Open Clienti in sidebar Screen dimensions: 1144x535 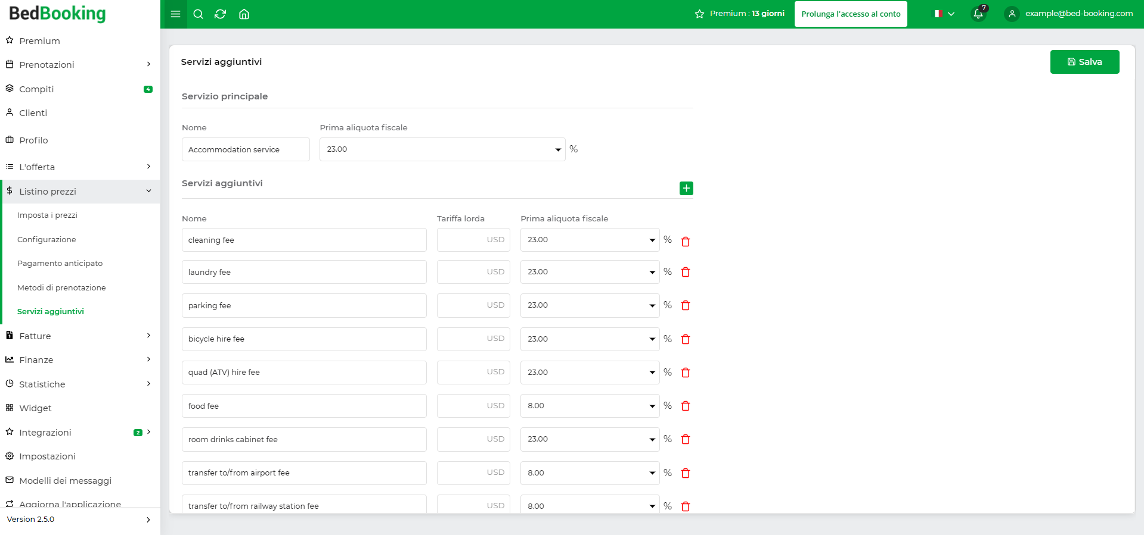click(x=80, y=112)
